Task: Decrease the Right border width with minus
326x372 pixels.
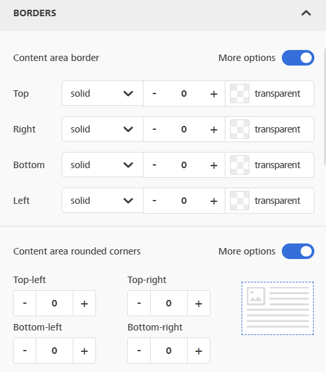Action: pos(154,129)
